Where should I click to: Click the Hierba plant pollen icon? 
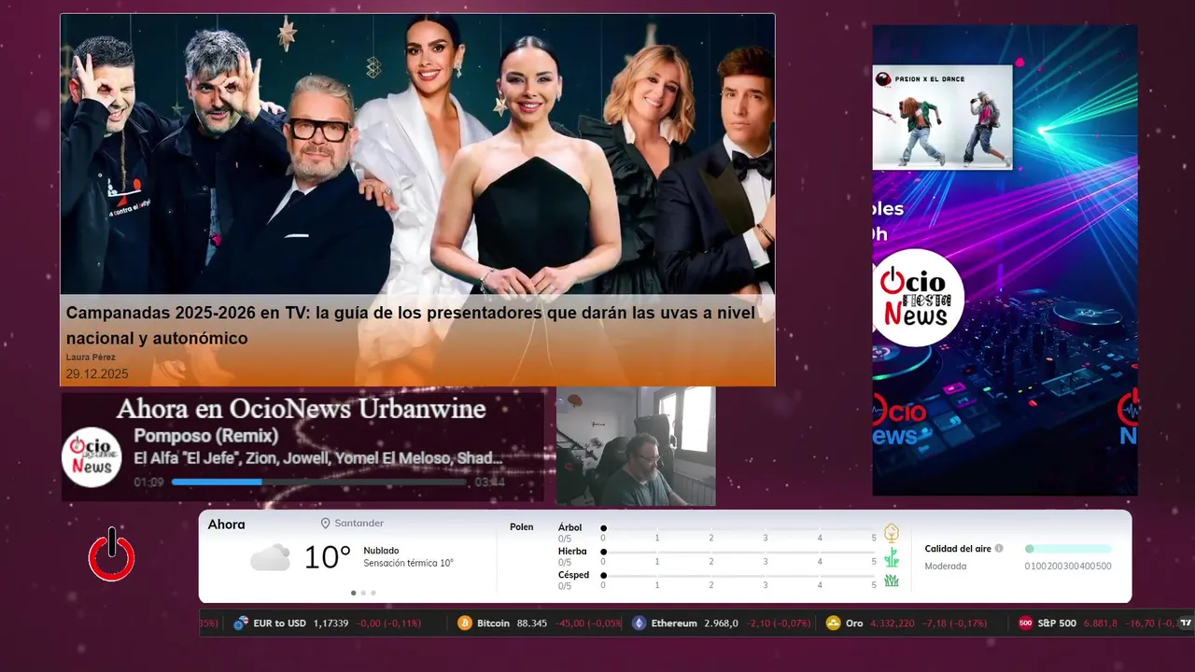click(892, 557)
